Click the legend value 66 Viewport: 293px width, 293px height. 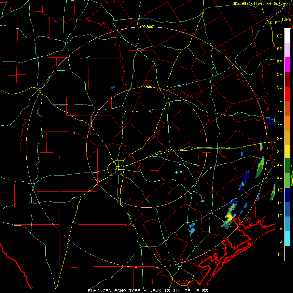tap(280, 36)
